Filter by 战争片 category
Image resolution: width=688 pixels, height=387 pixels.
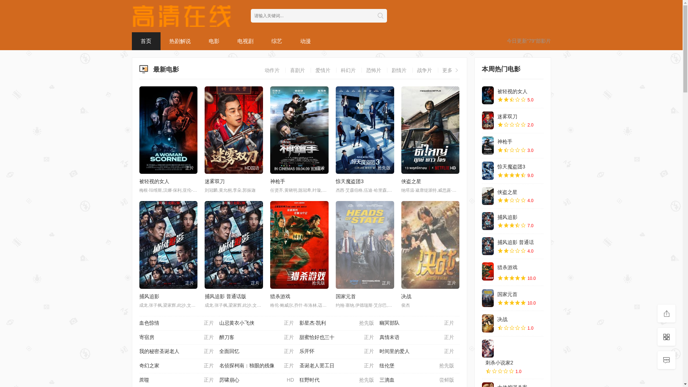(x=425, y=70)
